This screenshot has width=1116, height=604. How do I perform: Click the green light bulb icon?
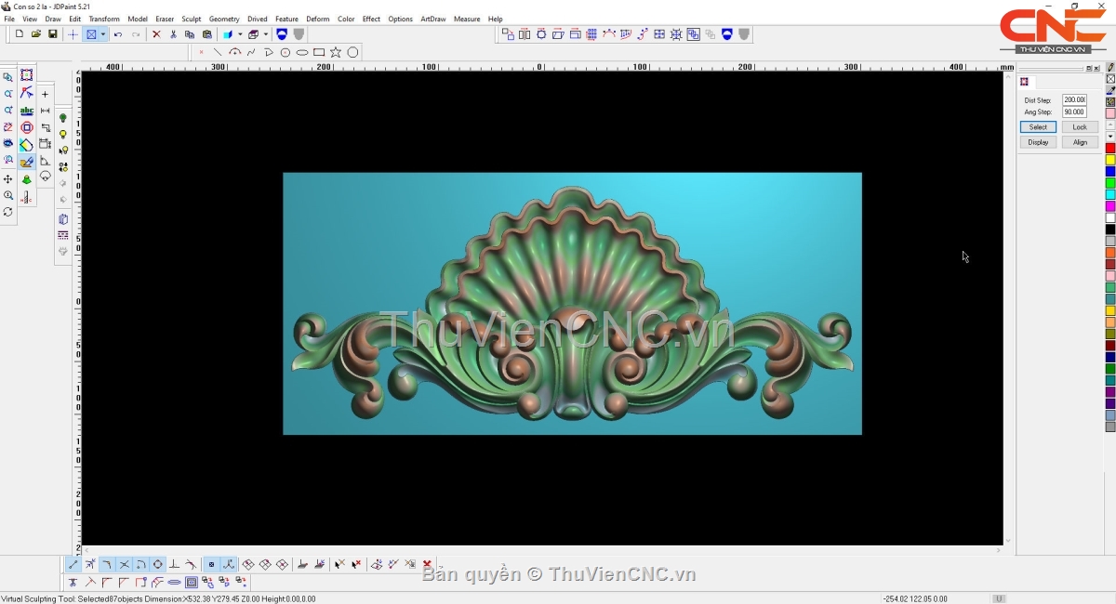(x=63, y=119)
